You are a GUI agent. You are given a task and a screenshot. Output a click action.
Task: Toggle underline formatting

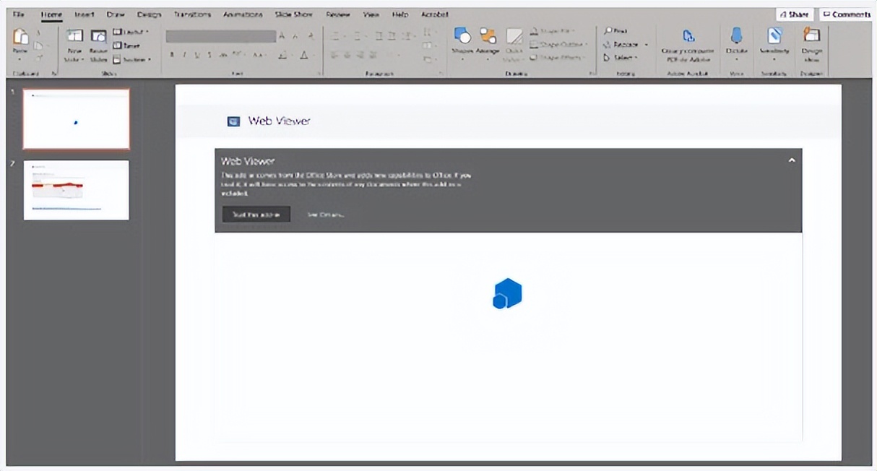[x=197, y=55]
